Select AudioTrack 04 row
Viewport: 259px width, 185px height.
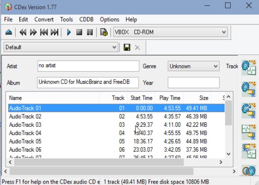coord(116,133)
